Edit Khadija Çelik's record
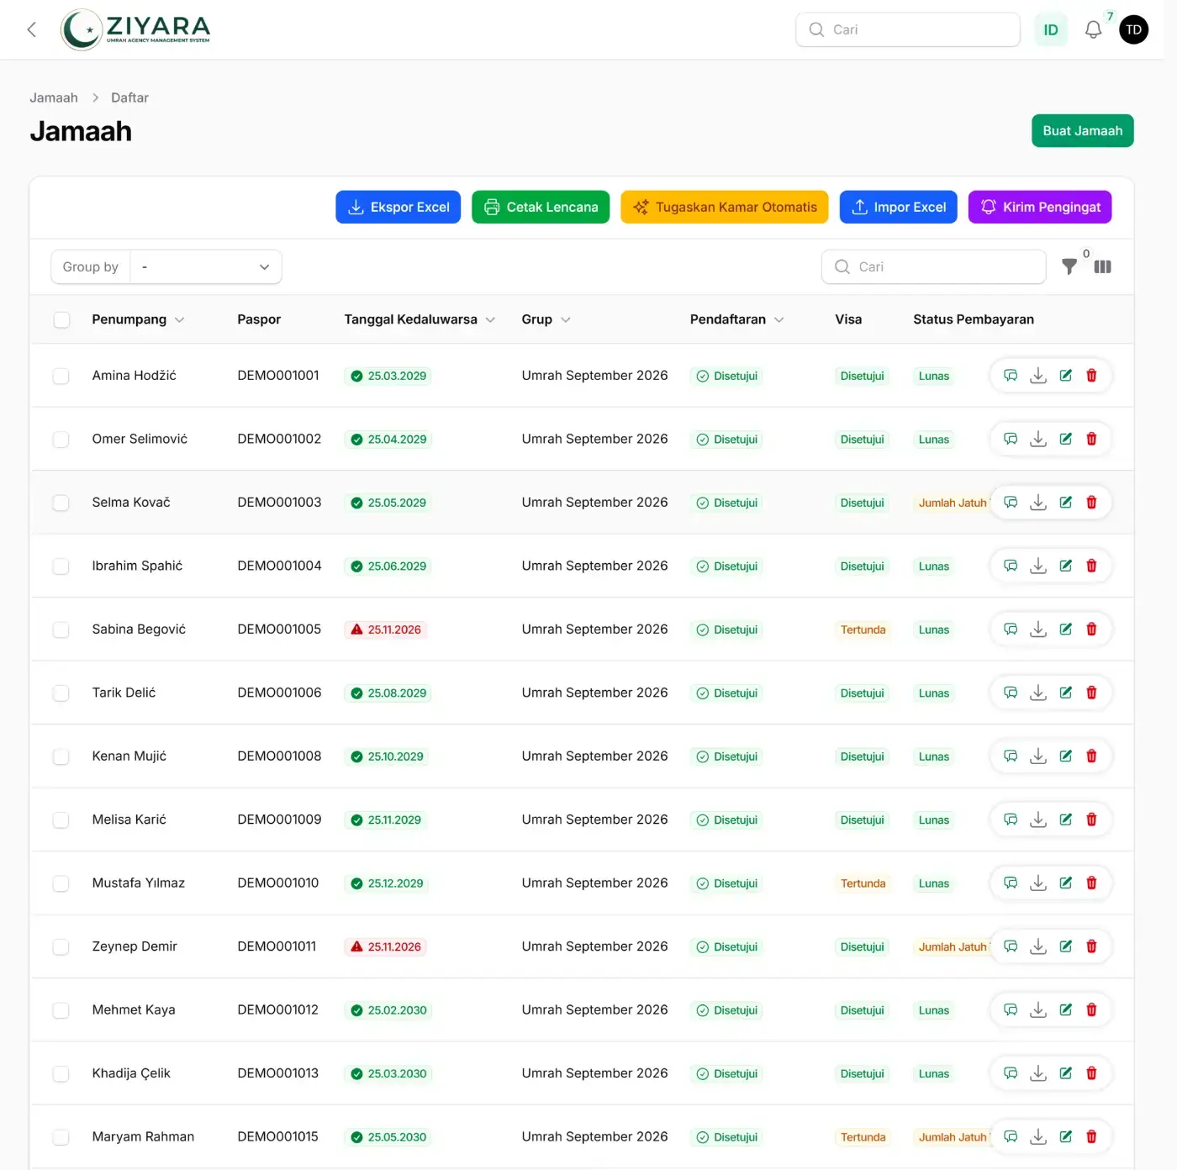Viewport: 1177px width, 1170px height. [x=1065, y=1073]
